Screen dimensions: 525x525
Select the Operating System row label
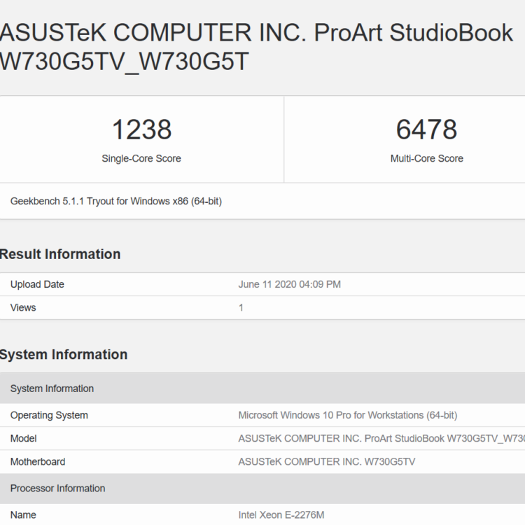coord(49,415)
